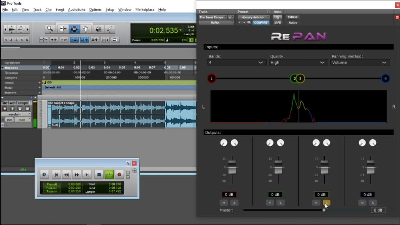Click output band 1 left pan knob

[224, 143]
